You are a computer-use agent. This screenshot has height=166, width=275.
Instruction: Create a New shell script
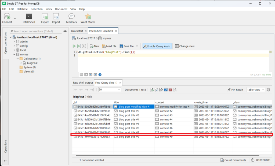point(95,46)
